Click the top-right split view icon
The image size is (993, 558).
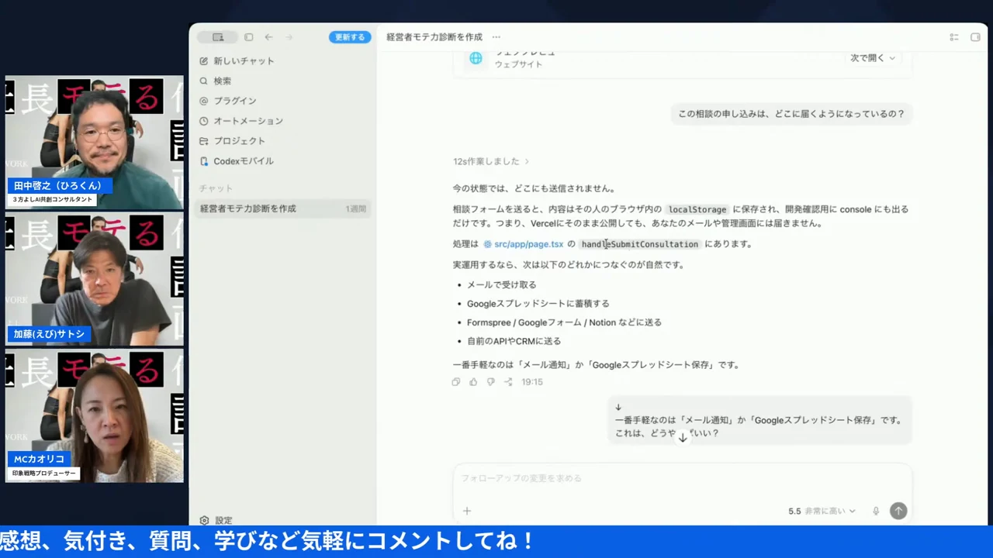(975, 37)
